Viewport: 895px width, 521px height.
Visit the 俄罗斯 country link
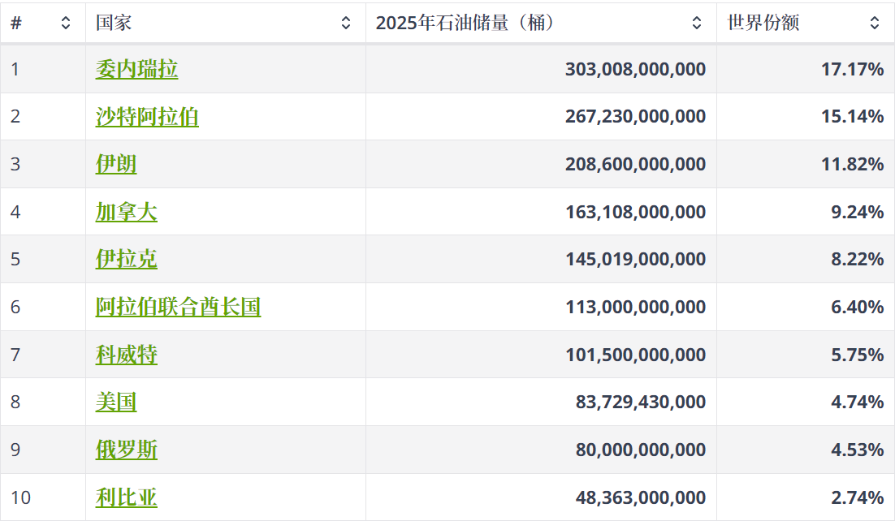(126, 450)
